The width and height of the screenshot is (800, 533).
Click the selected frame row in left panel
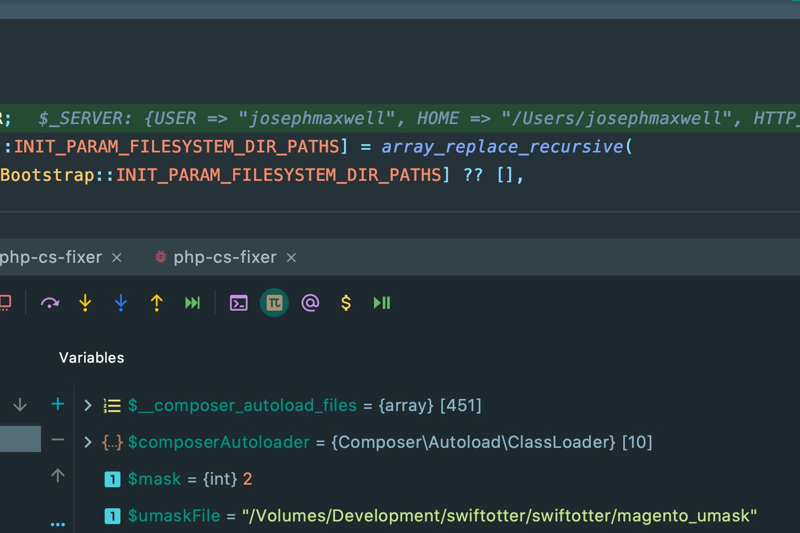[21, 439]
